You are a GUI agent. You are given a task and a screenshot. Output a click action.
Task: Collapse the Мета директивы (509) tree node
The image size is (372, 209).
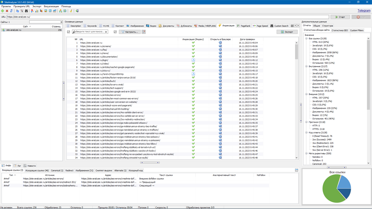(x=306, y=153)
